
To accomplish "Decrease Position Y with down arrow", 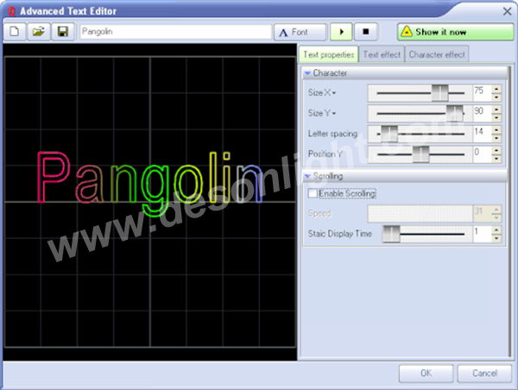I will click(496, 159).
